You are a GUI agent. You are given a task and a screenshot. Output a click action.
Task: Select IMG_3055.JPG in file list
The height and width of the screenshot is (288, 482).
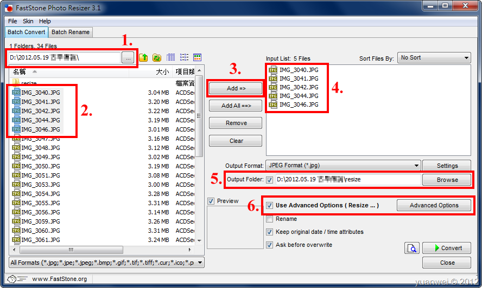(41, 202)
